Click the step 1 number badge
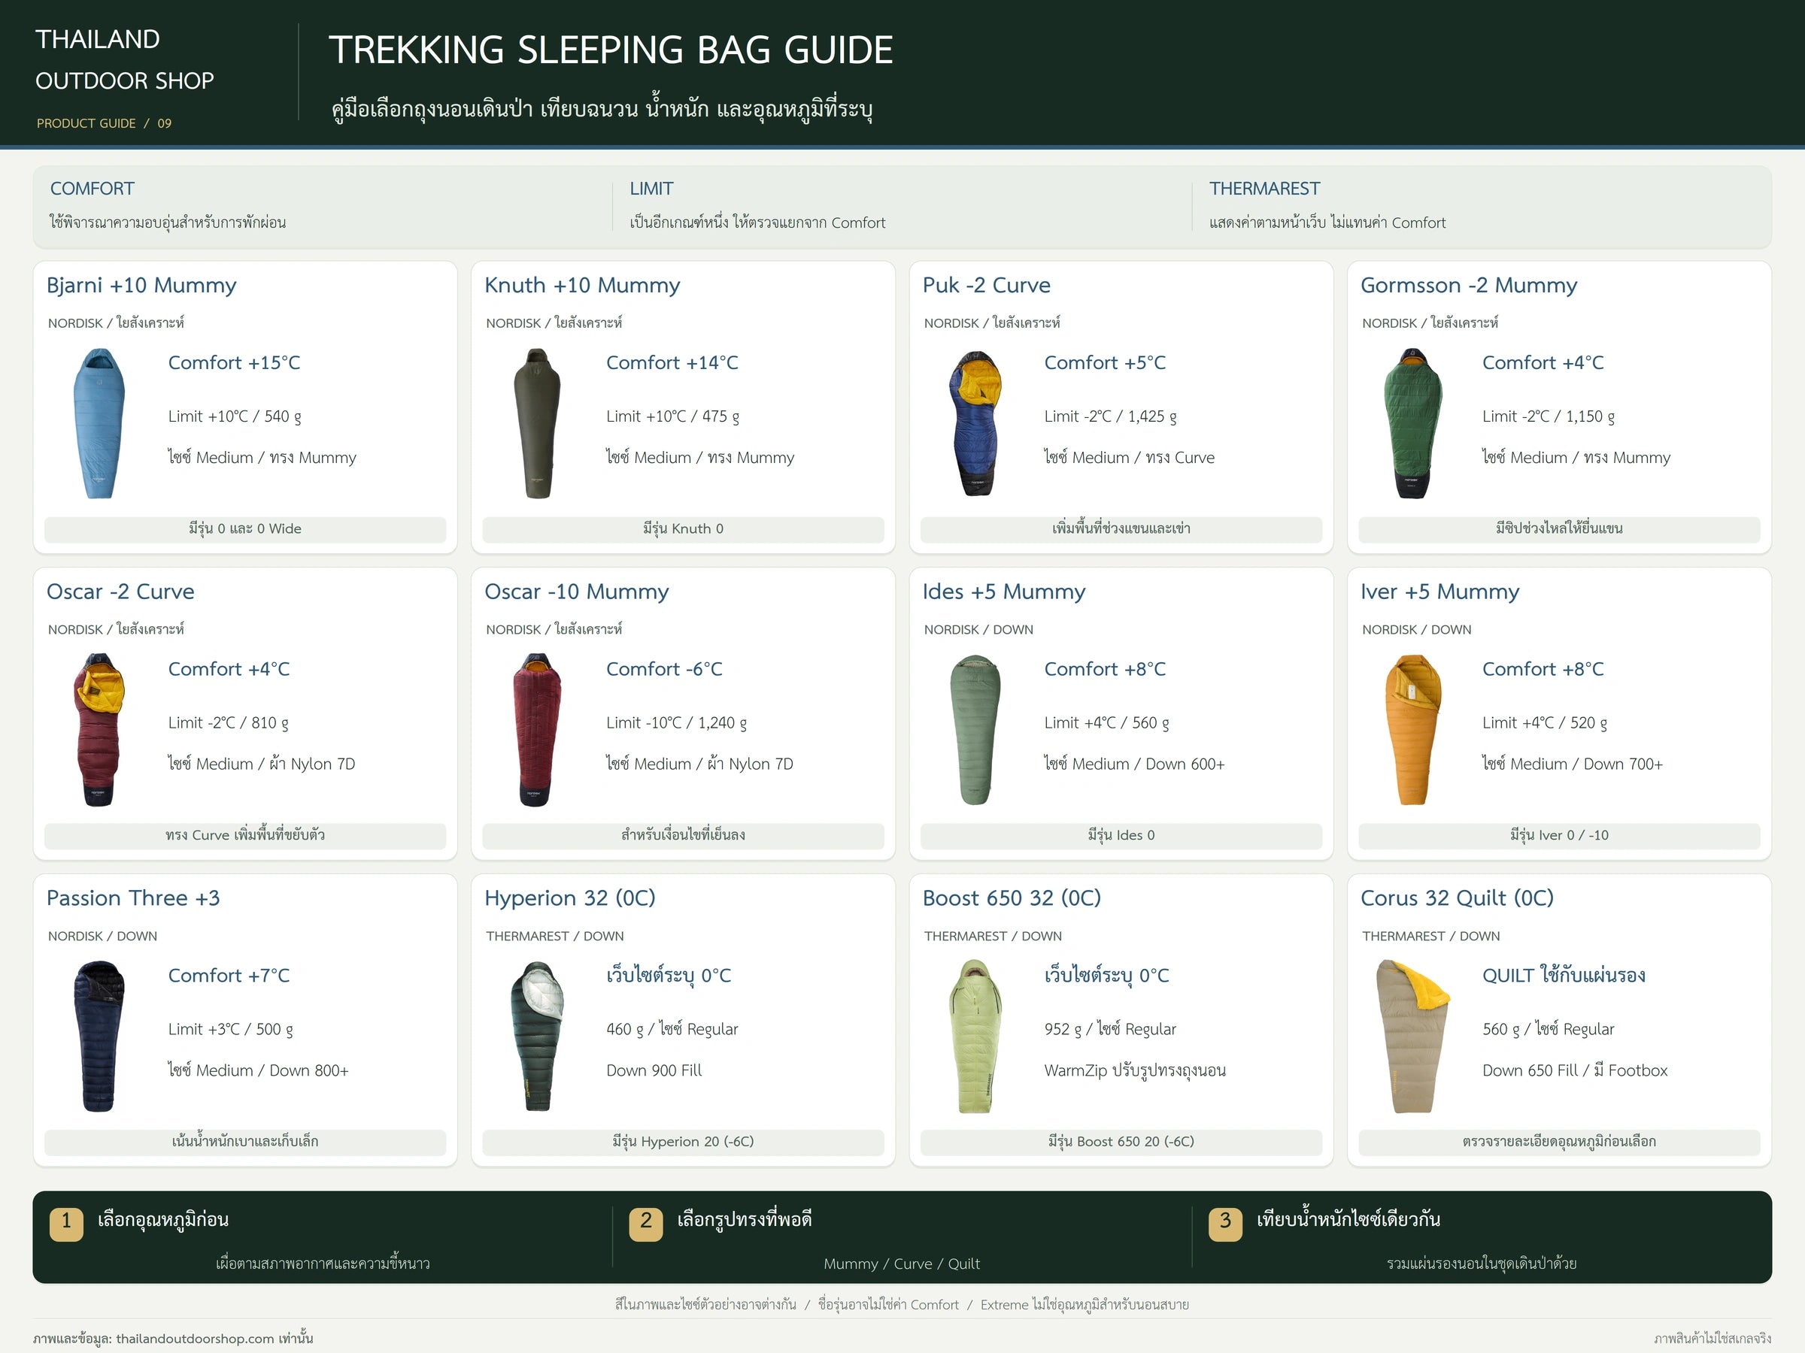 (66, 1224)
